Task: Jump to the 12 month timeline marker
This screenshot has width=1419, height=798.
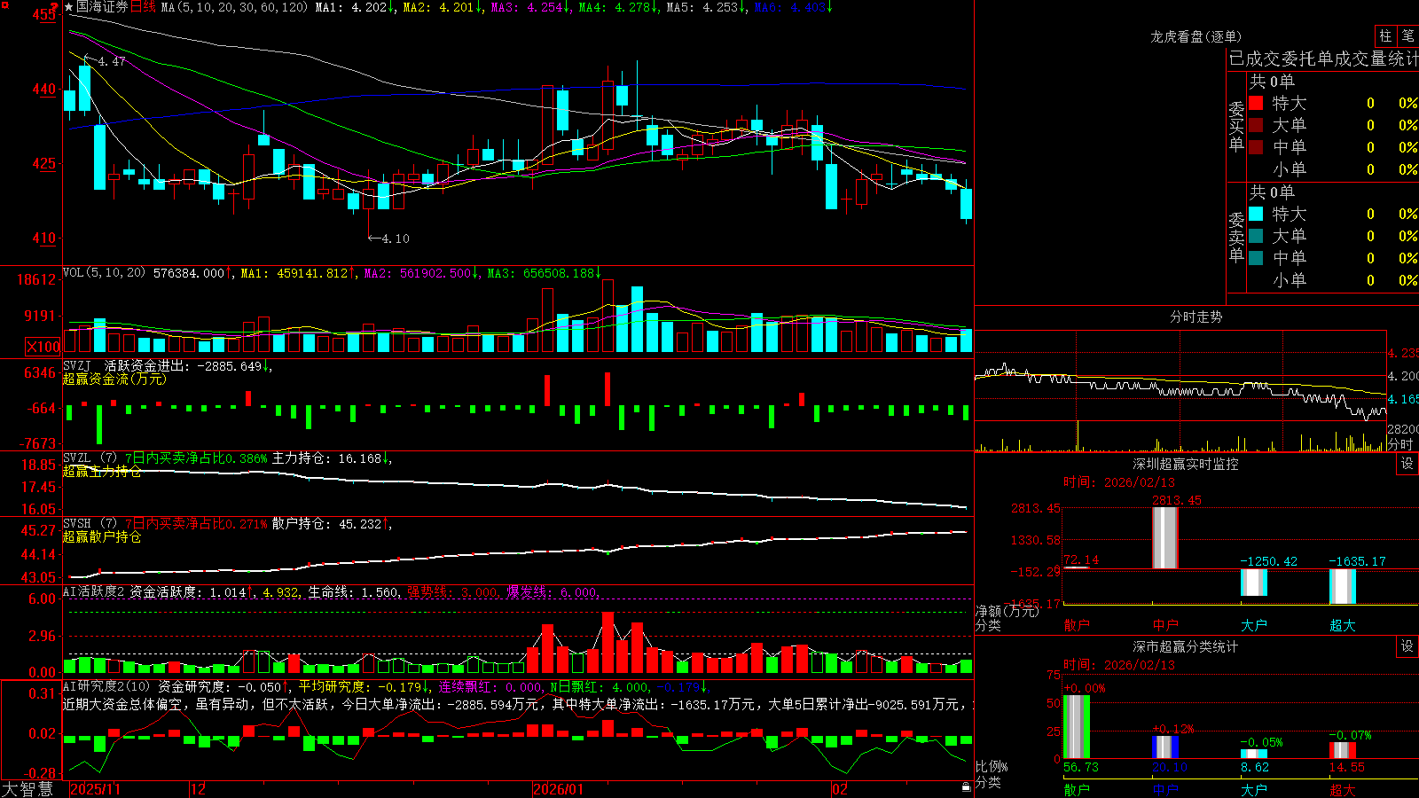Action: [198, 789]
